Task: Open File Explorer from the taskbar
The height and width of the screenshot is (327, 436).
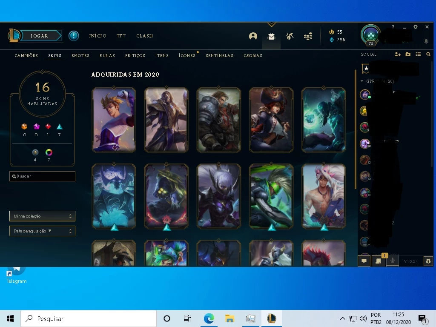Action: click(x=229, y=318)
